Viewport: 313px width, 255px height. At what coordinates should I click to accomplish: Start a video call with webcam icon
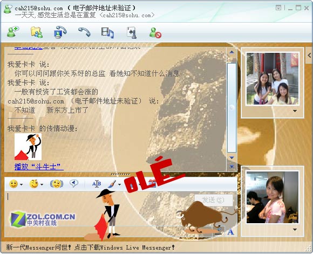60,32
